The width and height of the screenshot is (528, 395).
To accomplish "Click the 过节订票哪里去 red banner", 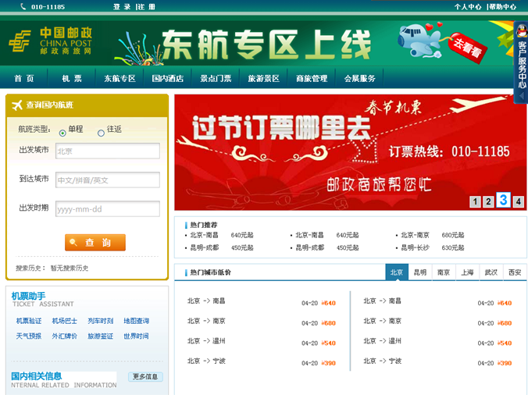I will [350, 152].
